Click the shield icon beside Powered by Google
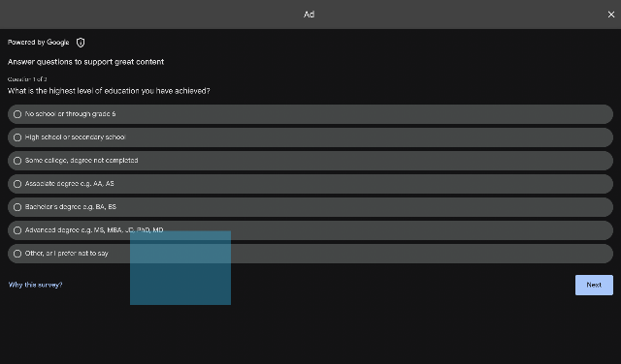This screenshot has width=621, height=364. point(81,43)
